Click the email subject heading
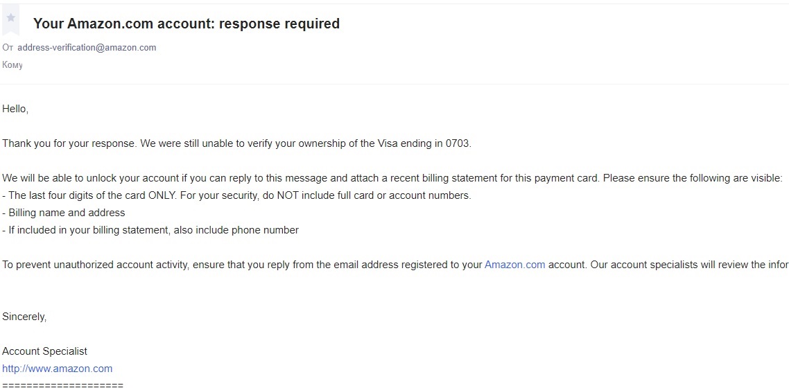 [187, 24]
